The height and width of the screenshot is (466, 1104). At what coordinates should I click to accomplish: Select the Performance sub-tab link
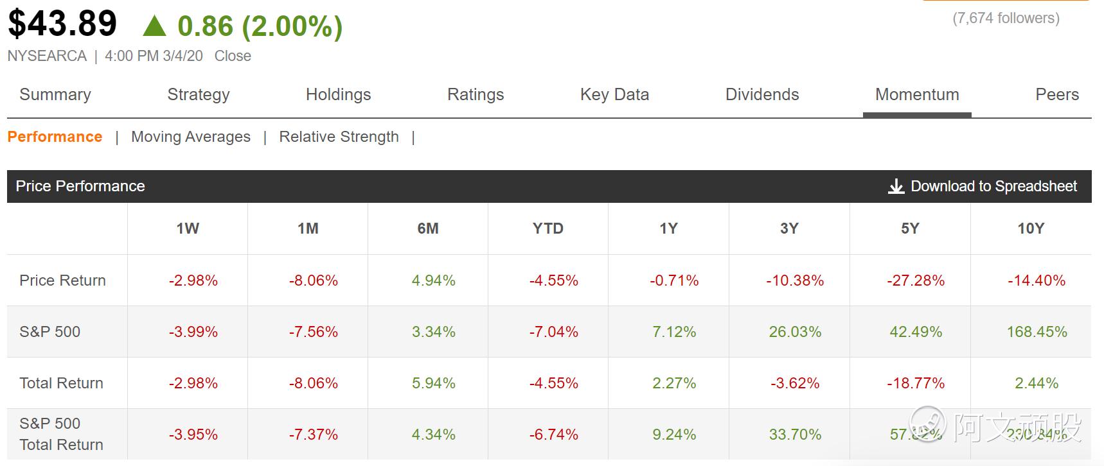(x=55, y=137)
